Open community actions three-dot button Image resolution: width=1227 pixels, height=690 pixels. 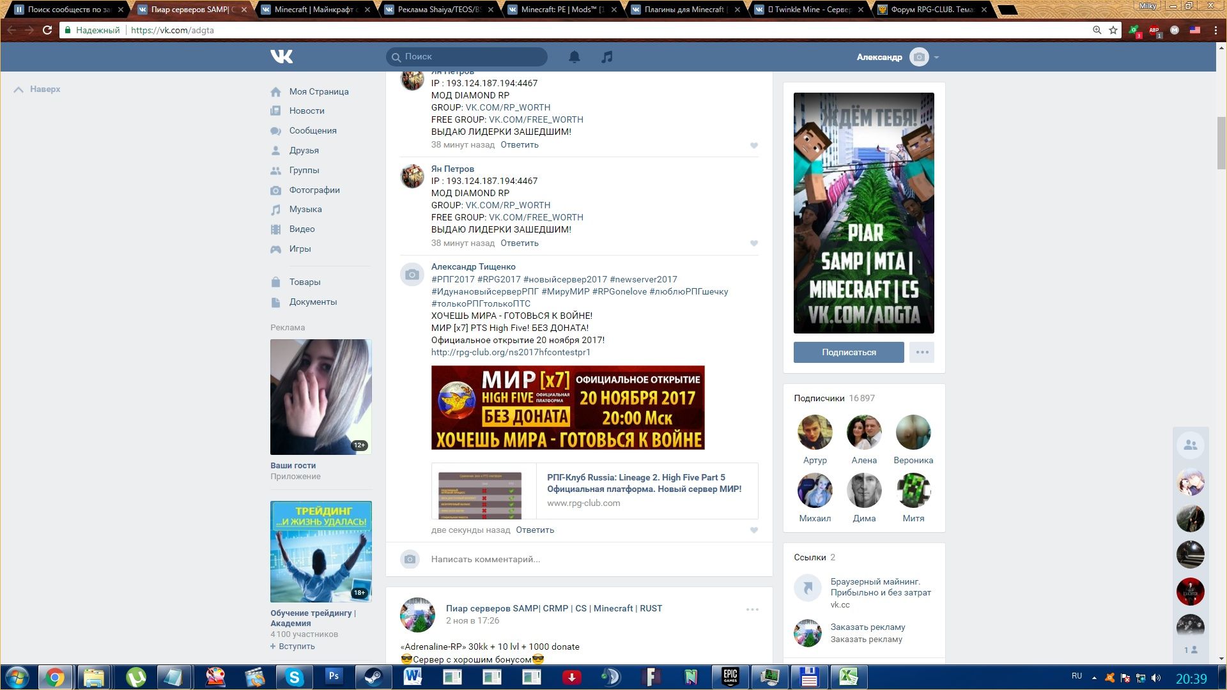pyautogui.click(x=922, y=352)
